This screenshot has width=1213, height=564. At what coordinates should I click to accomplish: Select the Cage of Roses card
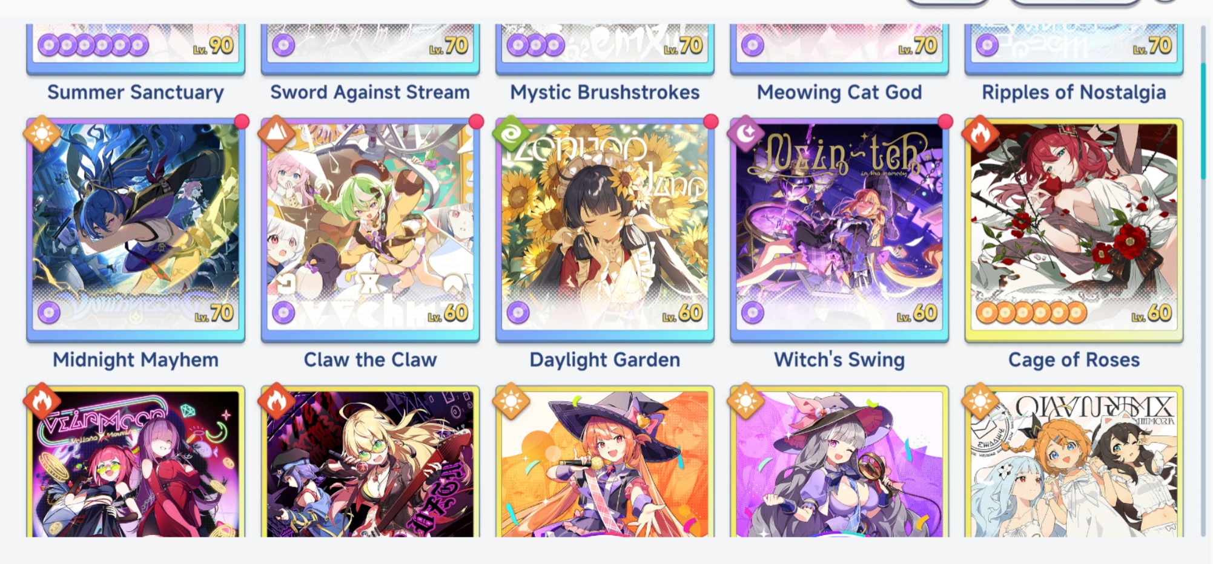(1074, 230)
